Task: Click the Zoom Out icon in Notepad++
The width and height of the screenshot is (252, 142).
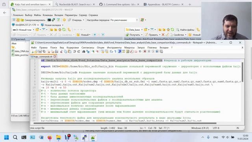Action: point(97,52)
